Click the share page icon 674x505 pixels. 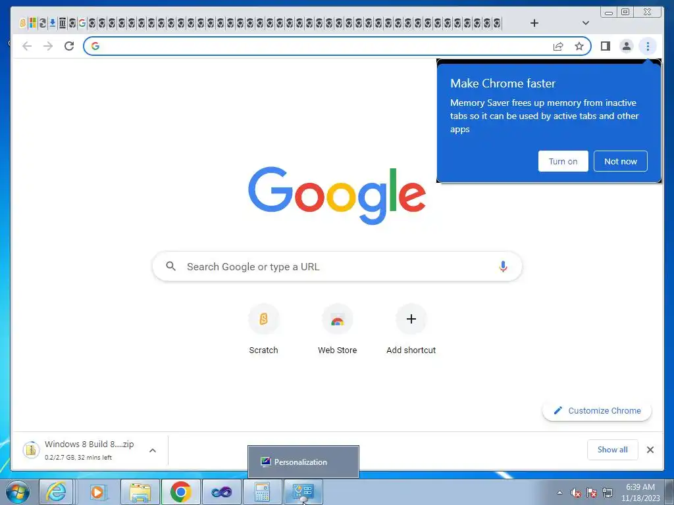558,47
